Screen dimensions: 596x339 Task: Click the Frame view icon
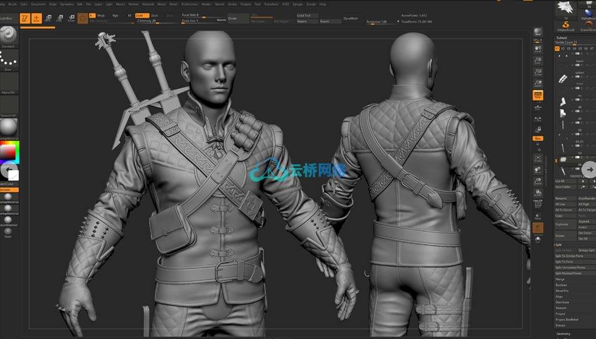538,159
